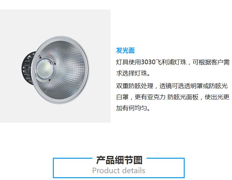Click the LED high bay lamp product image
This screenshot has width=232, height=180.
[55, 70]
